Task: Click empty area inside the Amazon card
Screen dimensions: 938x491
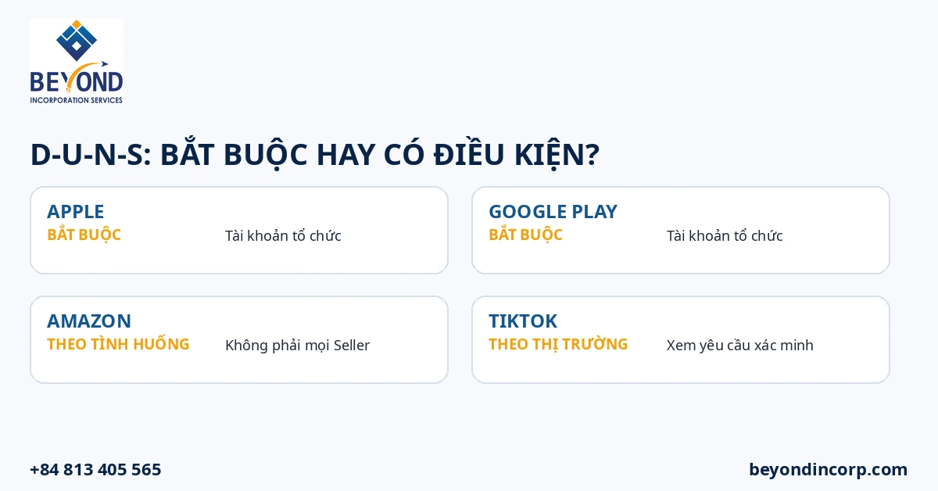Action: (313, 367)
